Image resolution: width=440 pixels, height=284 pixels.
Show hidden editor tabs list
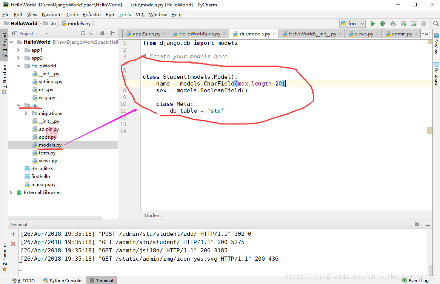426,34
